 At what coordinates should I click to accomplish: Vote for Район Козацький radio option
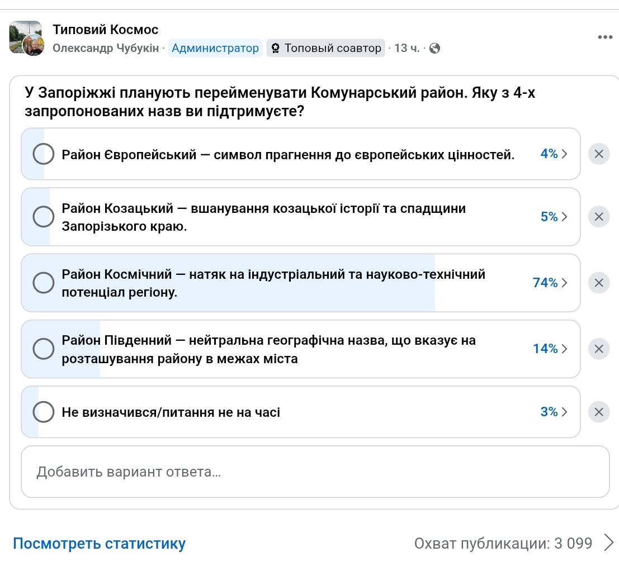tap(44, 217)
